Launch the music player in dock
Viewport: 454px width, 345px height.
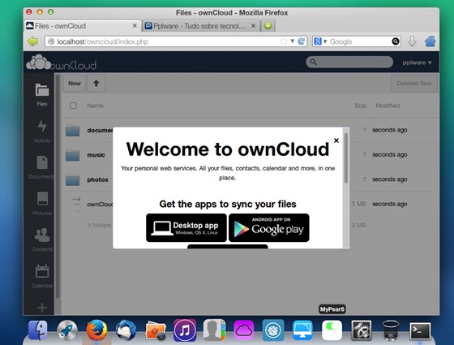[x=185, y=330]
